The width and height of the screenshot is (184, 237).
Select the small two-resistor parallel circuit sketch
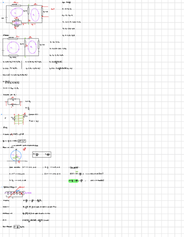[x=14, y=102]
